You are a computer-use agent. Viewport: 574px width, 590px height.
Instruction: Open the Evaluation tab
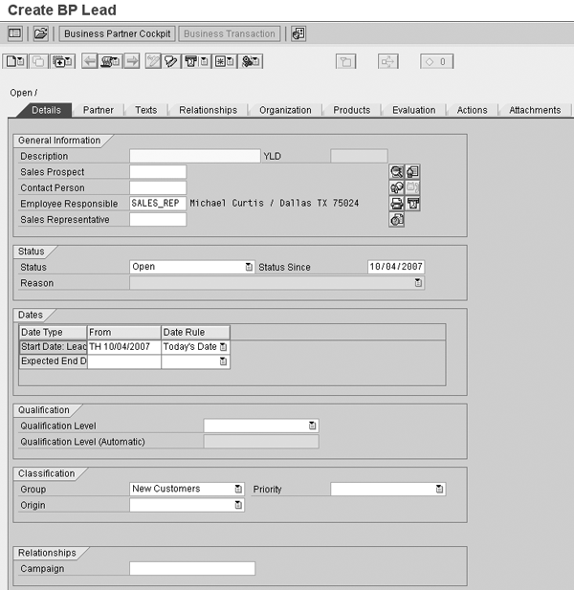click(x=414, y=110)
